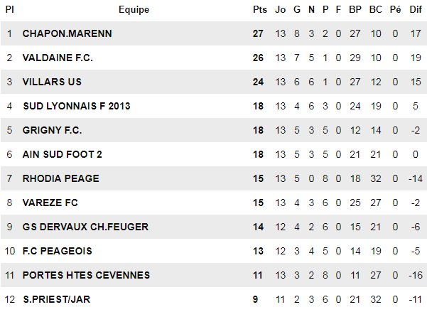427x312 pixels.
Task: Click the Pts column header
Action: click(x=259, y=10)
